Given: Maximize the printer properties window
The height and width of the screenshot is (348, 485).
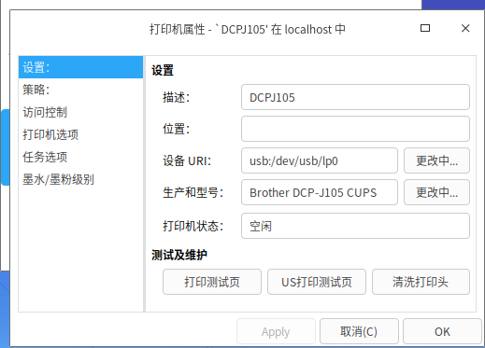Looking at the screenshot, I should [x=425, y=28].
